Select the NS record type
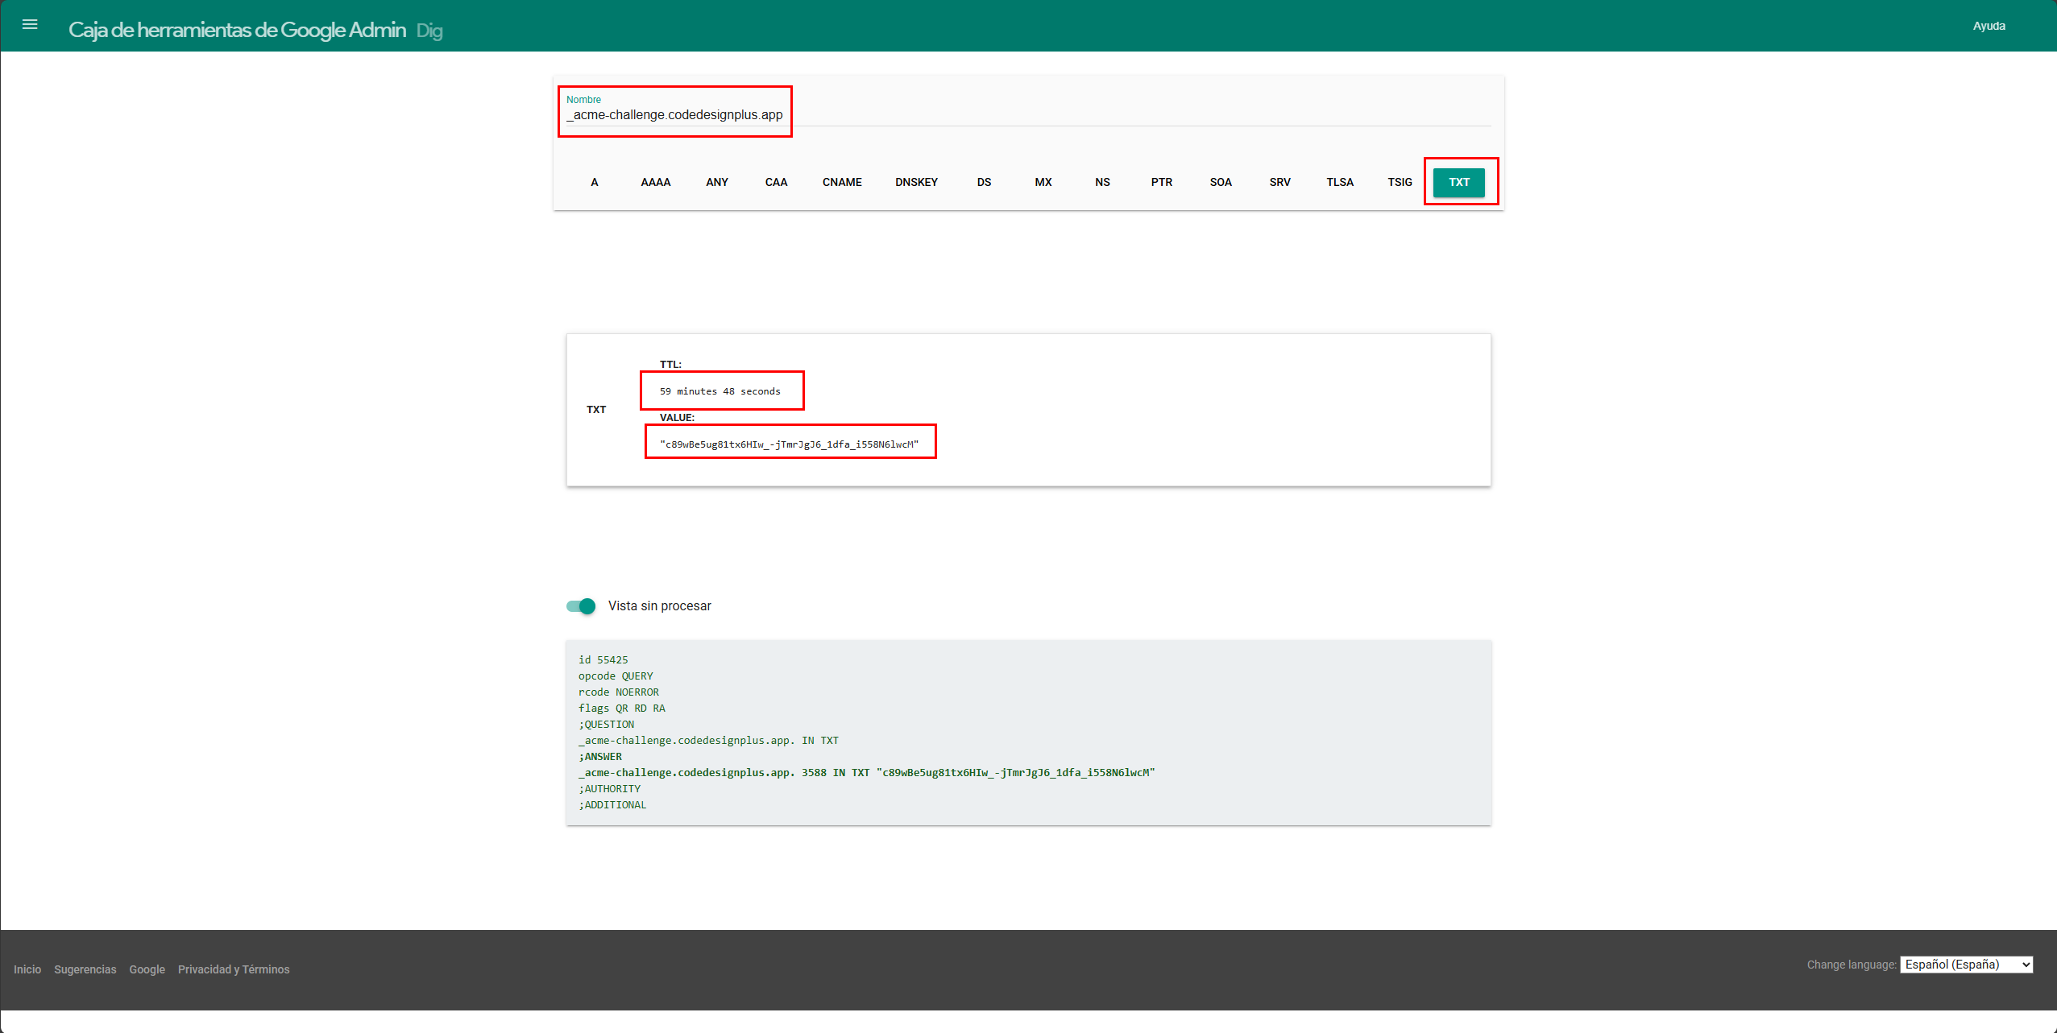Screen dimensions: 2057x1033 pos(1102,182)
